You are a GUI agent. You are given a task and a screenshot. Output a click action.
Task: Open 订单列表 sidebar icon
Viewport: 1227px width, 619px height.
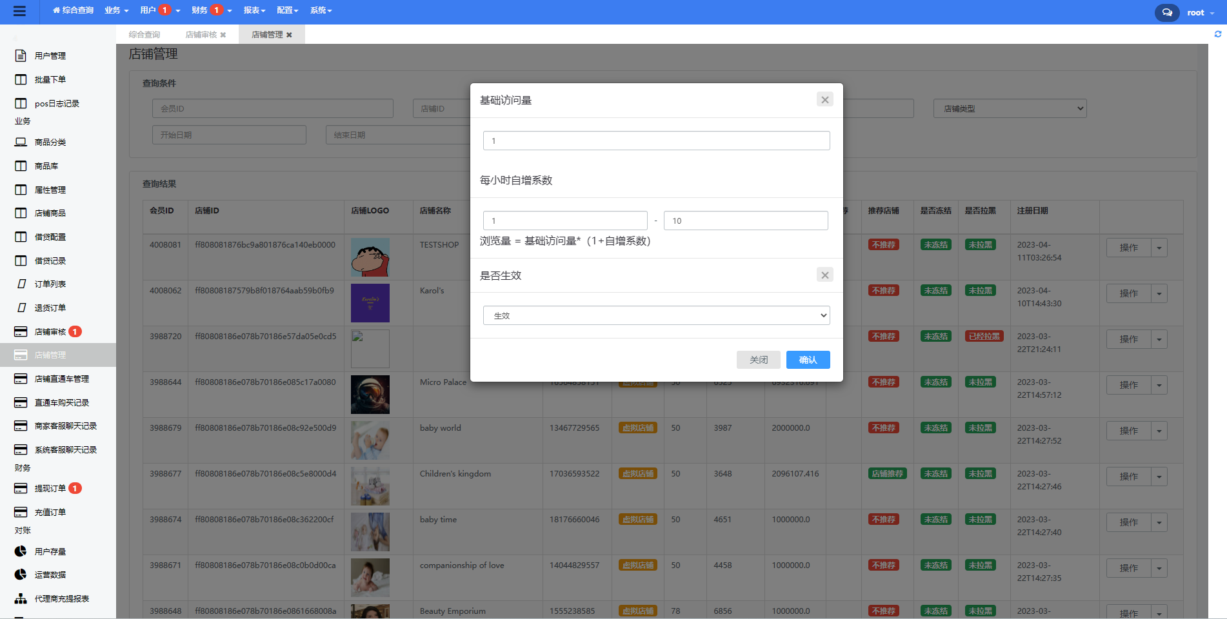click(x=21, y=284)
